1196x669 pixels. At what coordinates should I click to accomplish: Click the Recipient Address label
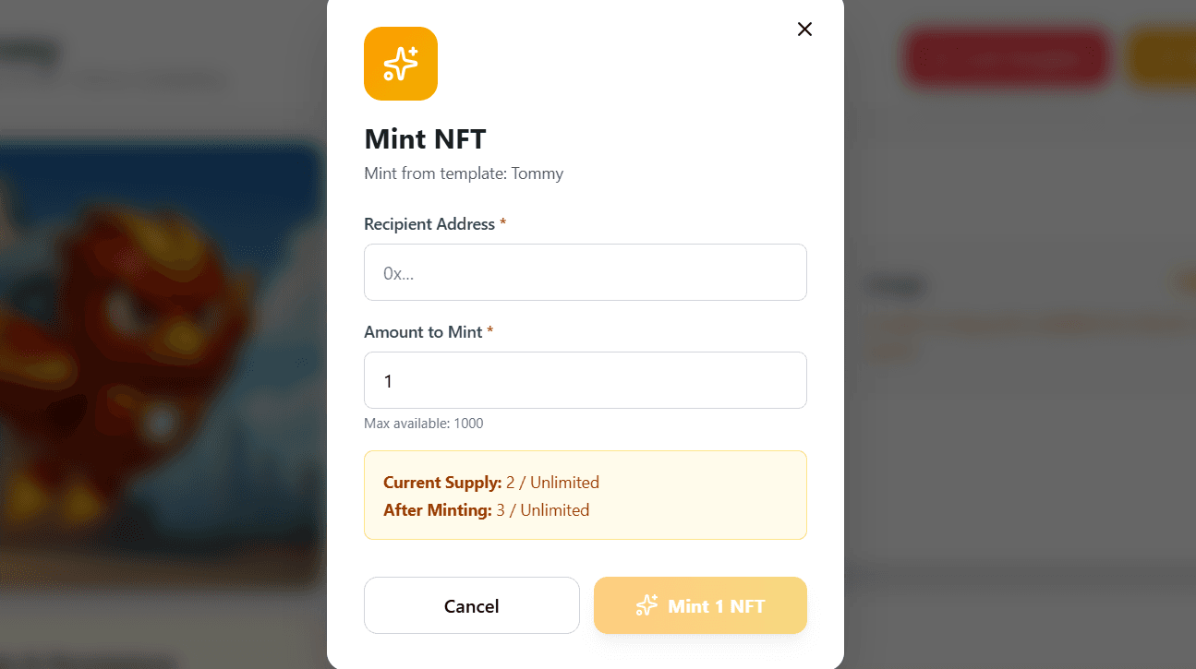pyautogui.click(x=430, y=223)
